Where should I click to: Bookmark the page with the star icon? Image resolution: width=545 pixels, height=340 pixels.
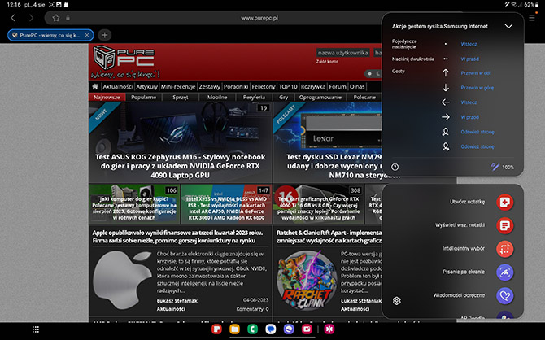(x=56, y=18)
